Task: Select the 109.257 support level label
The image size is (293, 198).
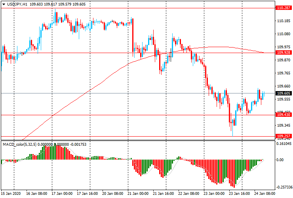Action: point(283,136)
